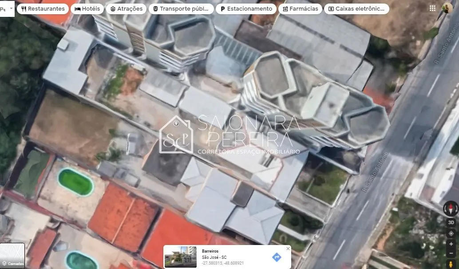Screen dimensions: 459x269
Task: Select the São José - SC text
Action: click(x=214, y=257)
